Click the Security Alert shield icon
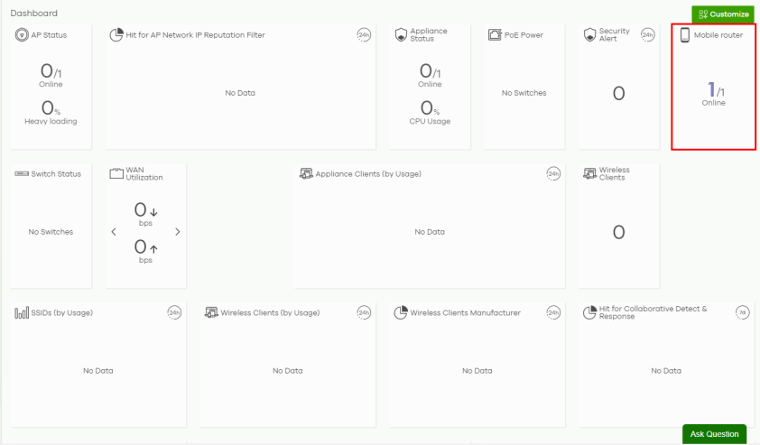The width and height of the screenshot is (760, 445). 589,35
